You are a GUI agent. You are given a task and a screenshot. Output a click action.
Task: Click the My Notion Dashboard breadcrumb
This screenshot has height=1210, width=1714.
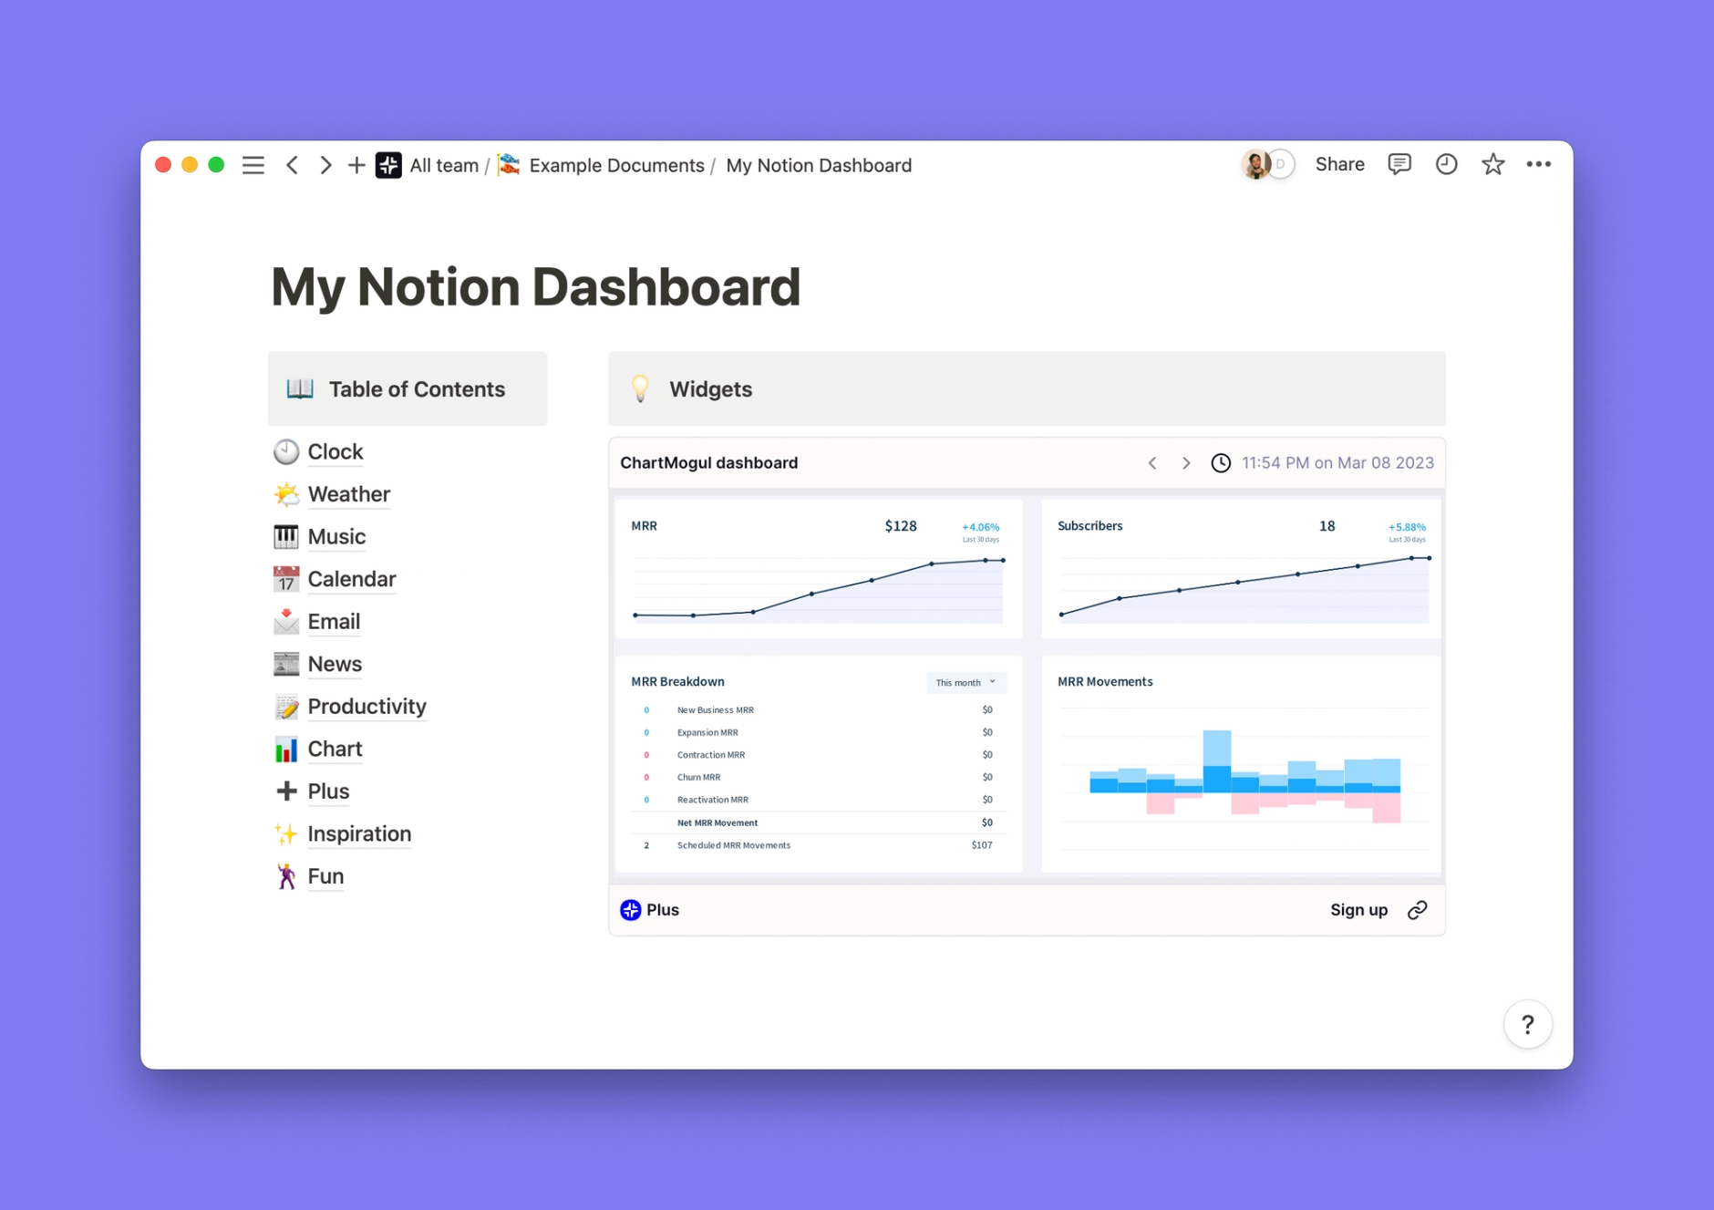[x=819, y=165]
